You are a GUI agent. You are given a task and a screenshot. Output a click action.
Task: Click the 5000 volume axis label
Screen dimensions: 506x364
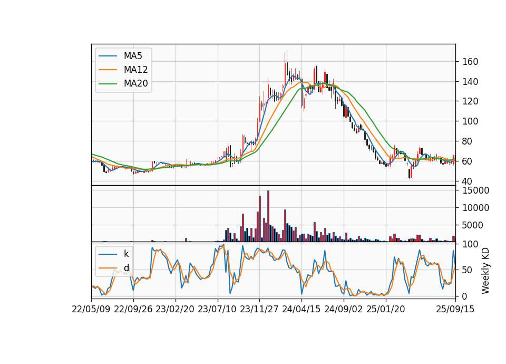click(473, 225)
